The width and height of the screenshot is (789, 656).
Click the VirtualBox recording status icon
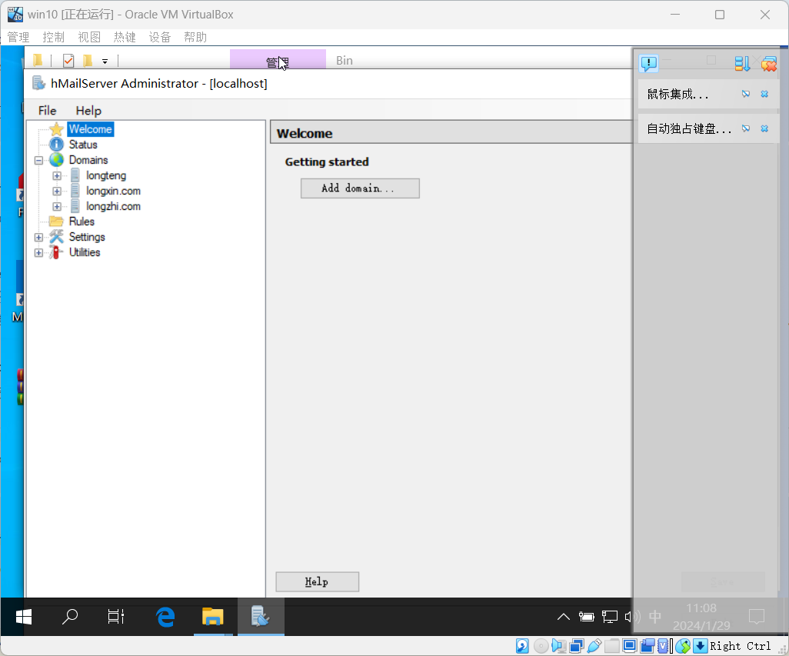(x=647, y=646)
